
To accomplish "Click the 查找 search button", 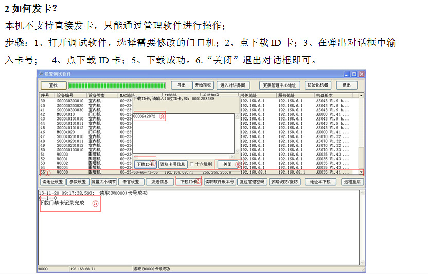I will tap(53, 85).
